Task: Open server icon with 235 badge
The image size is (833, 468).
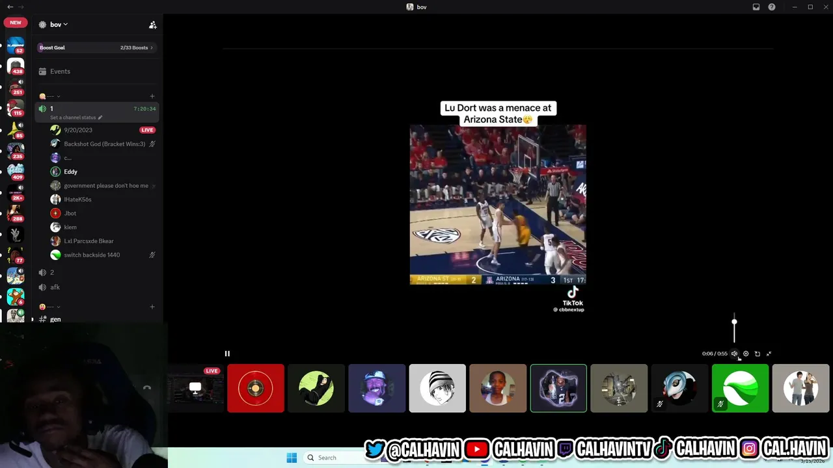Action: [16, 151]
